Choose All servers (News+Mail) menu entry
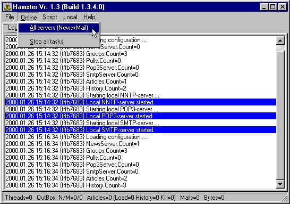Image resolution: width=290 pixels, height=204 pixels. (59, 28)
